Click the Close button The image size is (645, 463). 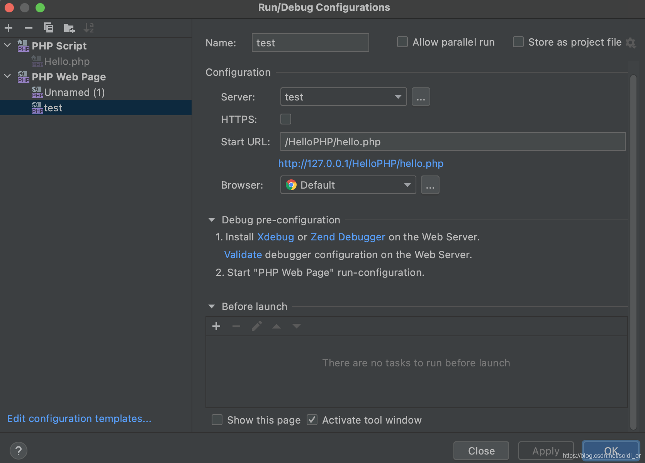(481, 451)
